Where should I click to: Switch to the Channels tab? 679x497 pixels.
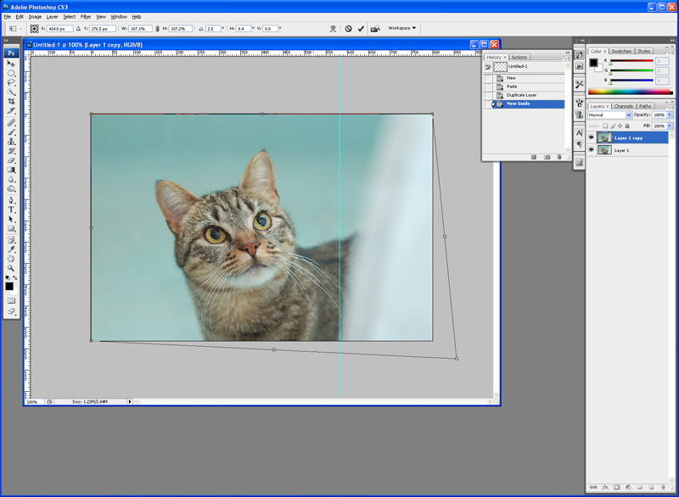tap(624, 106)
